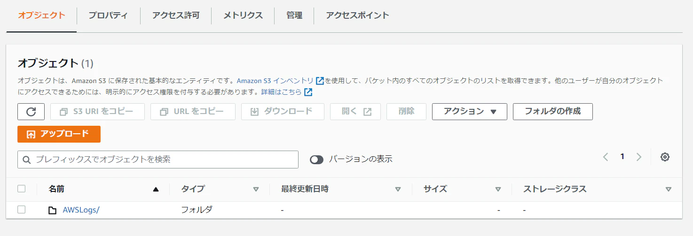Click external link icon next to Amazon S3 インベントリ
693x236 pixels.
point(320,81)
